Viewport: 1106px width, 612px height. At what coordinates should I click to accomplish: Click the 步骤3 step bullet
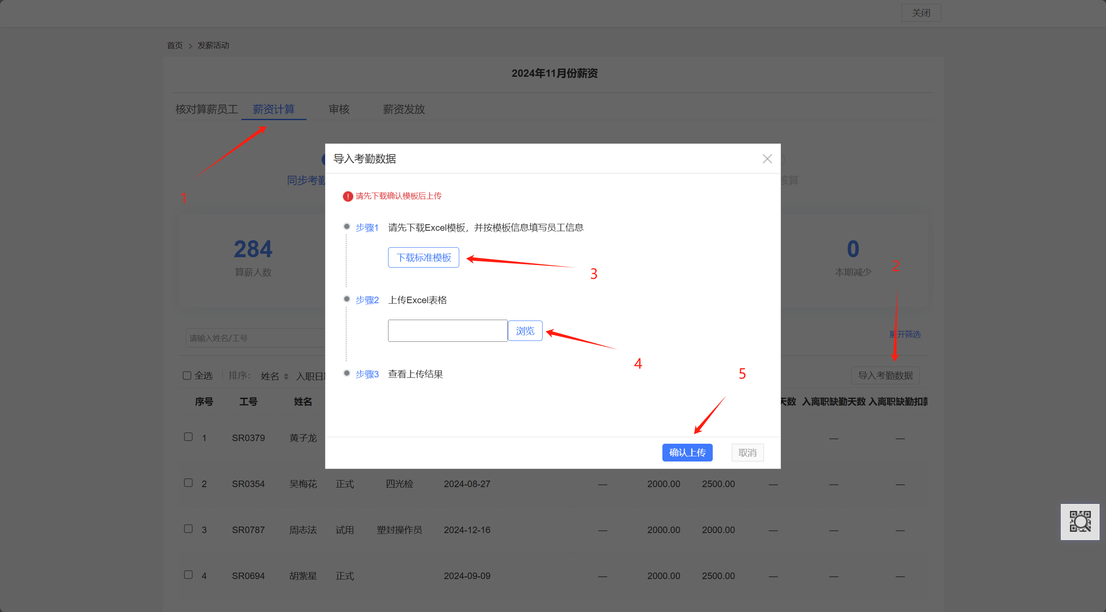click(x=346, y=373)
